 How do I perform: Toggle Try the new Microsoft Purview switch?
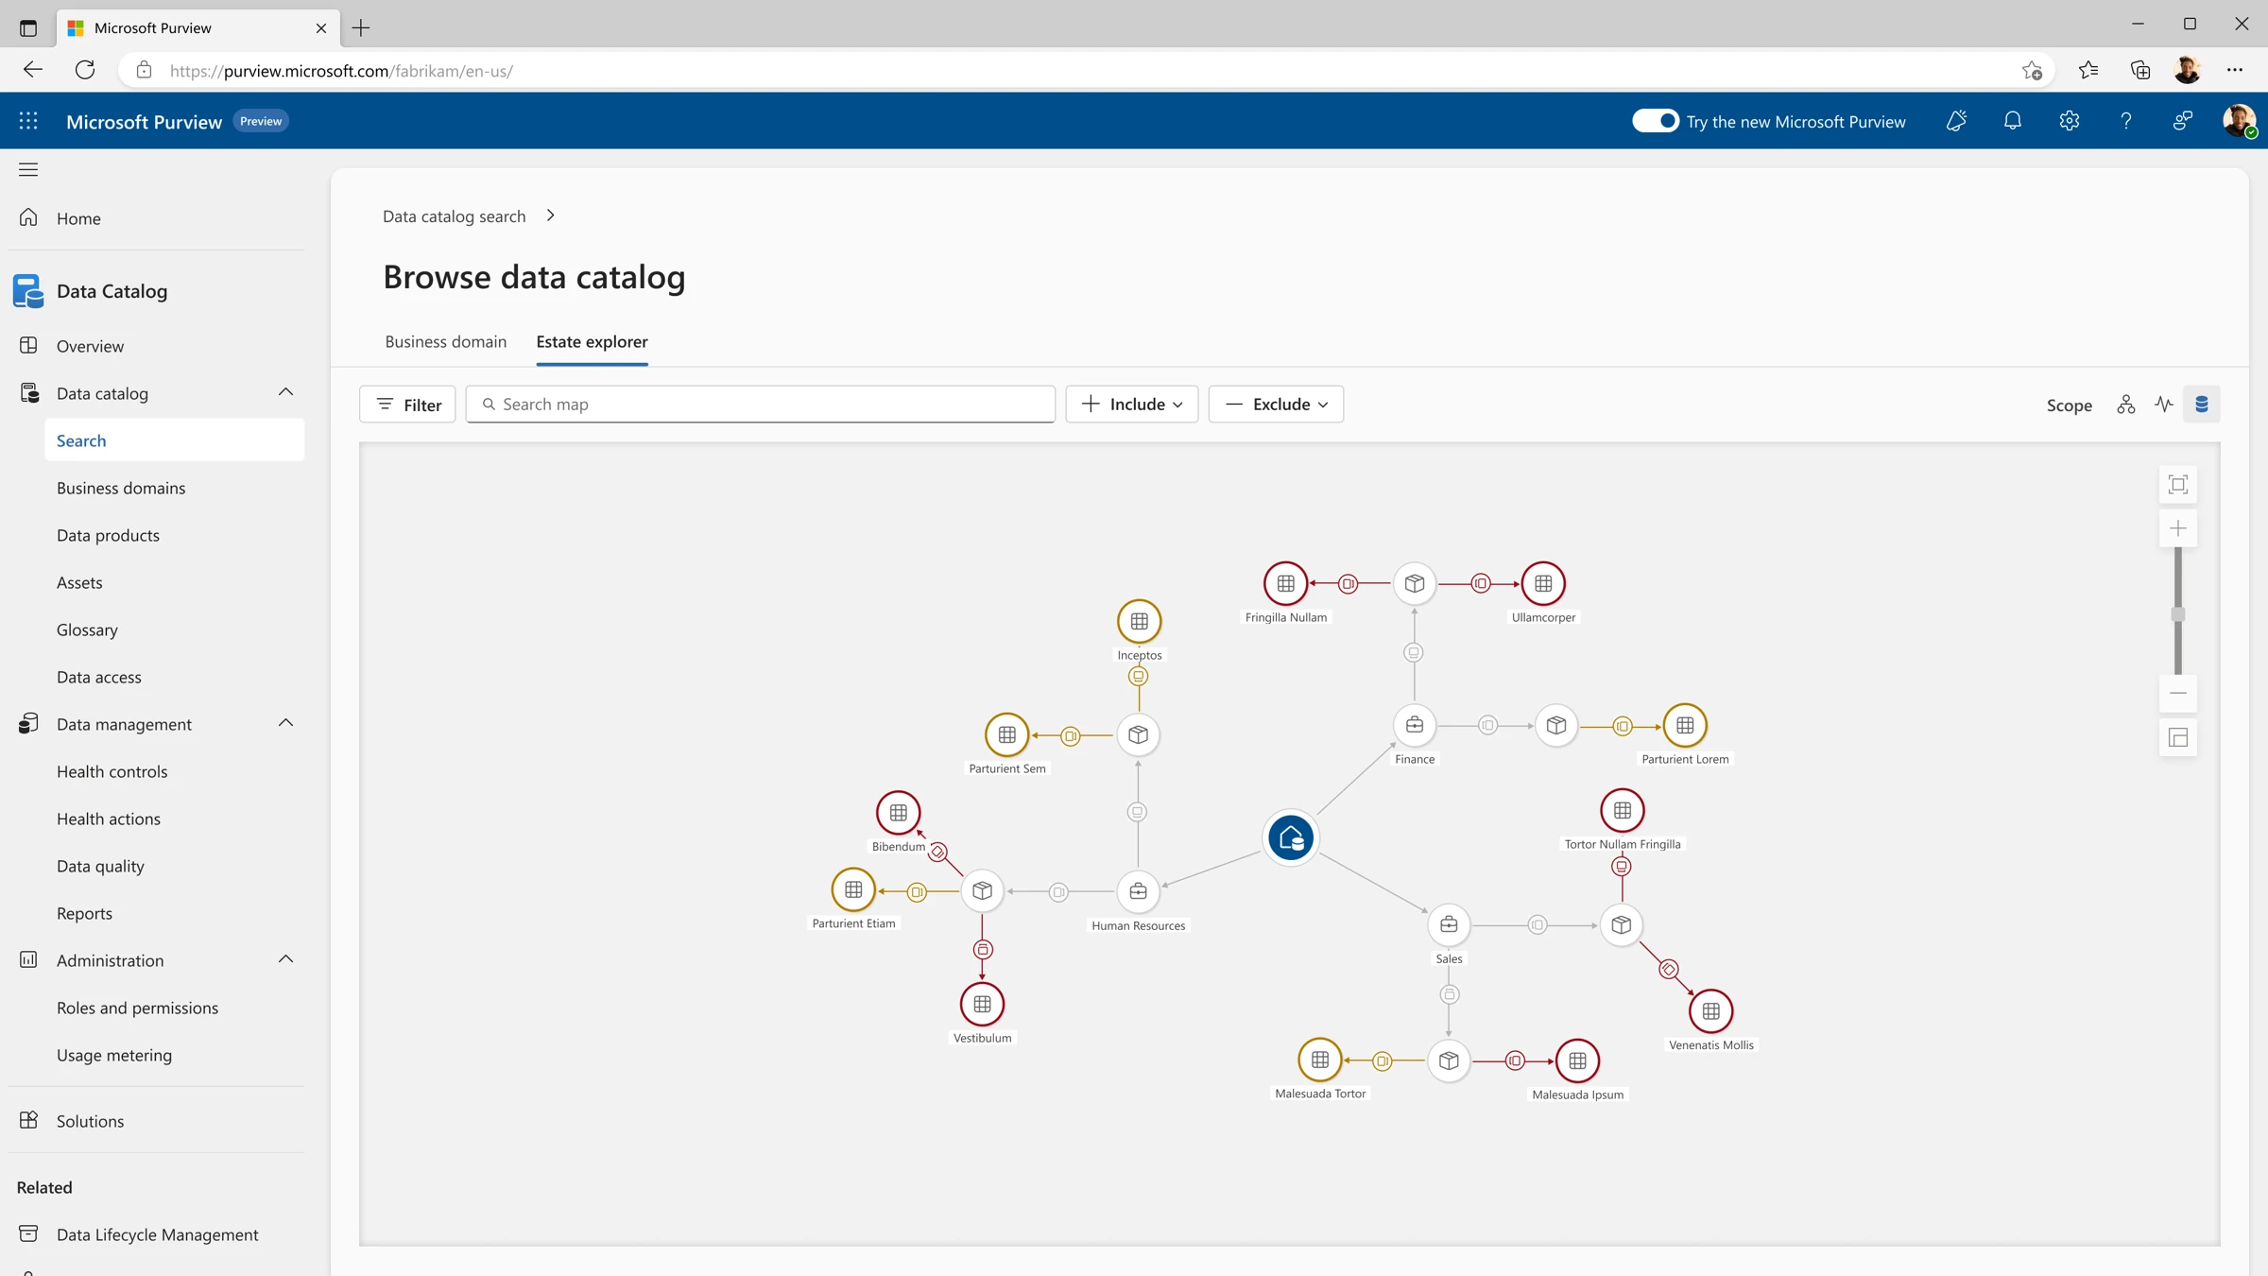[1655, 121]
